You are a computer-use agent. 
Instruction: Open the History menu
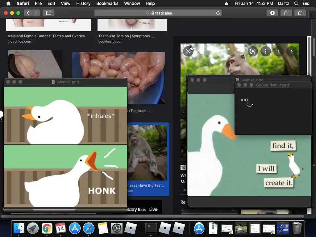(x=83, y=3)
